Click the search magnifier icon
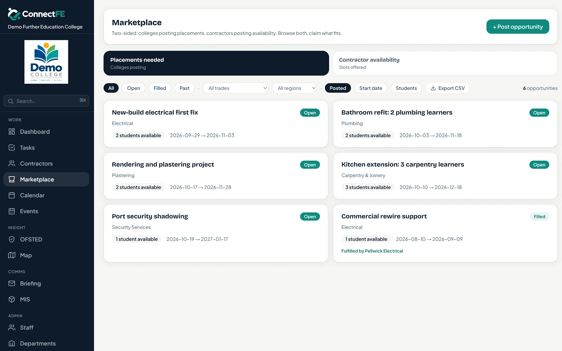The image size is (562, 351). tap(11, 101)
